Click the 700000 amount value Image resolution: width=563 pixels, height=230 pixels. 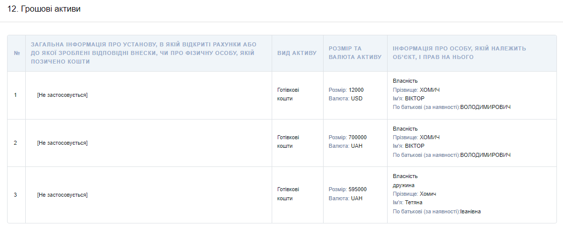pyautogui.click(x=357, y=137)
